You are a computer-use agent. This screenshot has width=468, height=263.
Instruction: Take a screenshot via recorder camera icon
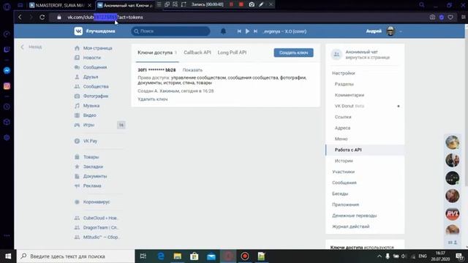[252, 4]
